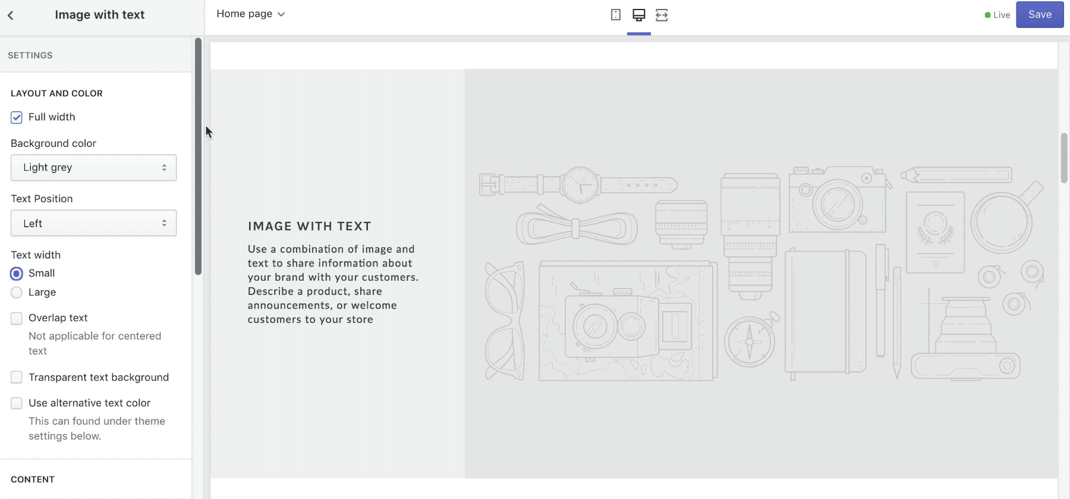The height and width of the screenshot is (499, 1070).
Task: Open the Home page selector dropdown
Action: [251, 14]
